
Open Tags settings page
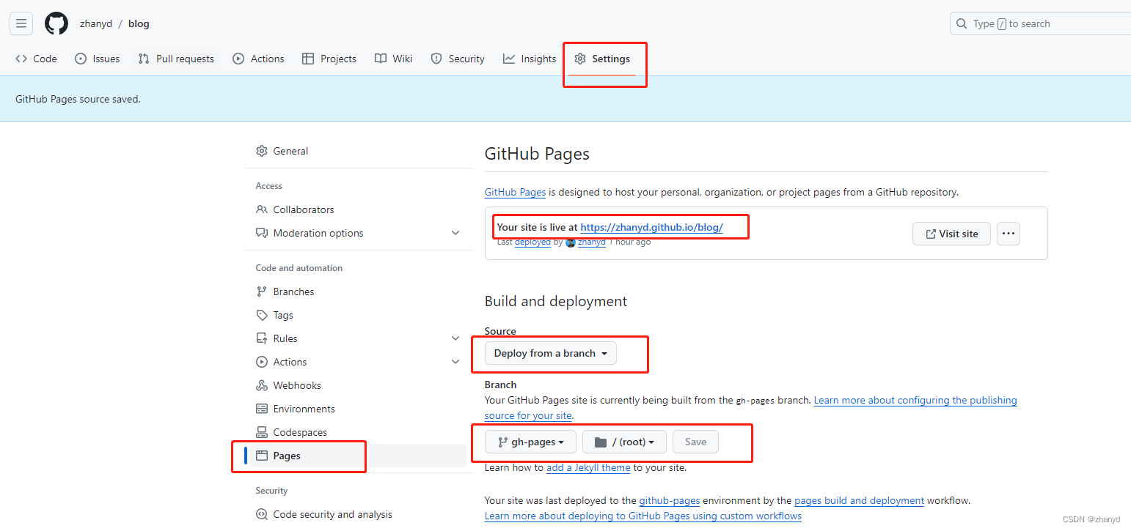click(358, 315)
